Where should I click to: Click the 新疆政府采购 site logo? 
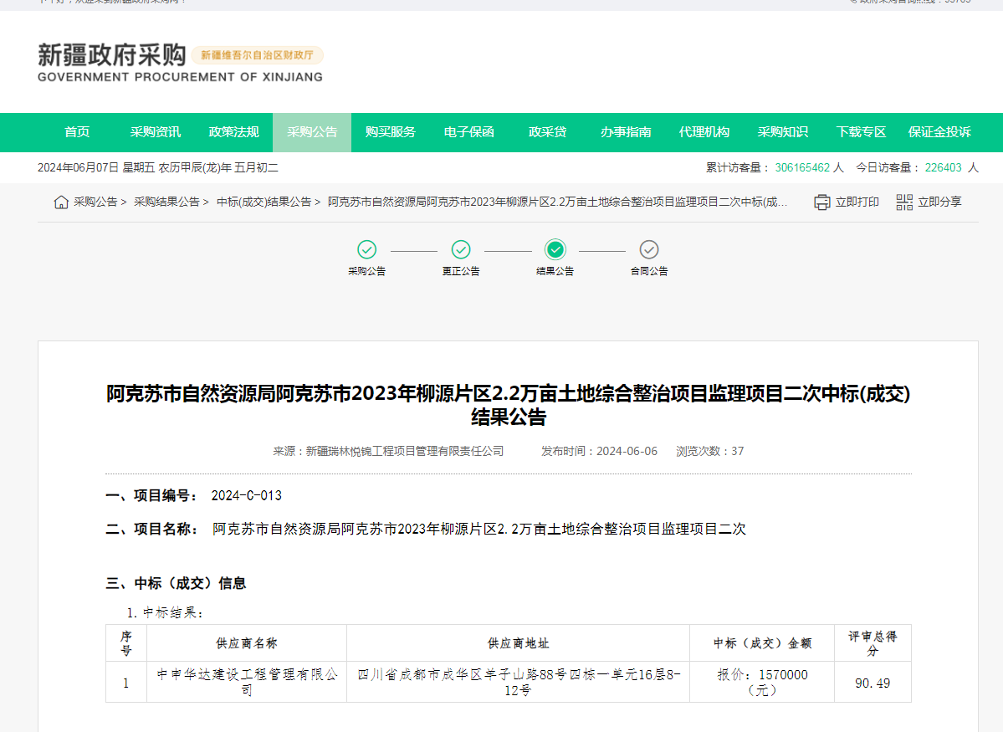(112, 63)
